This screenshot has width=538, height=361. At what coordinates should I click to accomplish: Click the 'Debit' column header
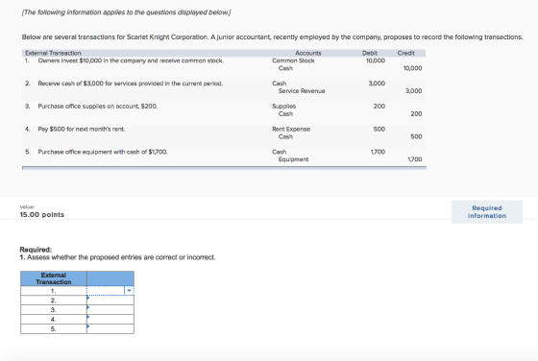(x=370, y=53)
